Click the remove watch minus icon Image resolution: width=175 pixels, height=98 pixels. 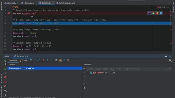[x=84, y=73]
